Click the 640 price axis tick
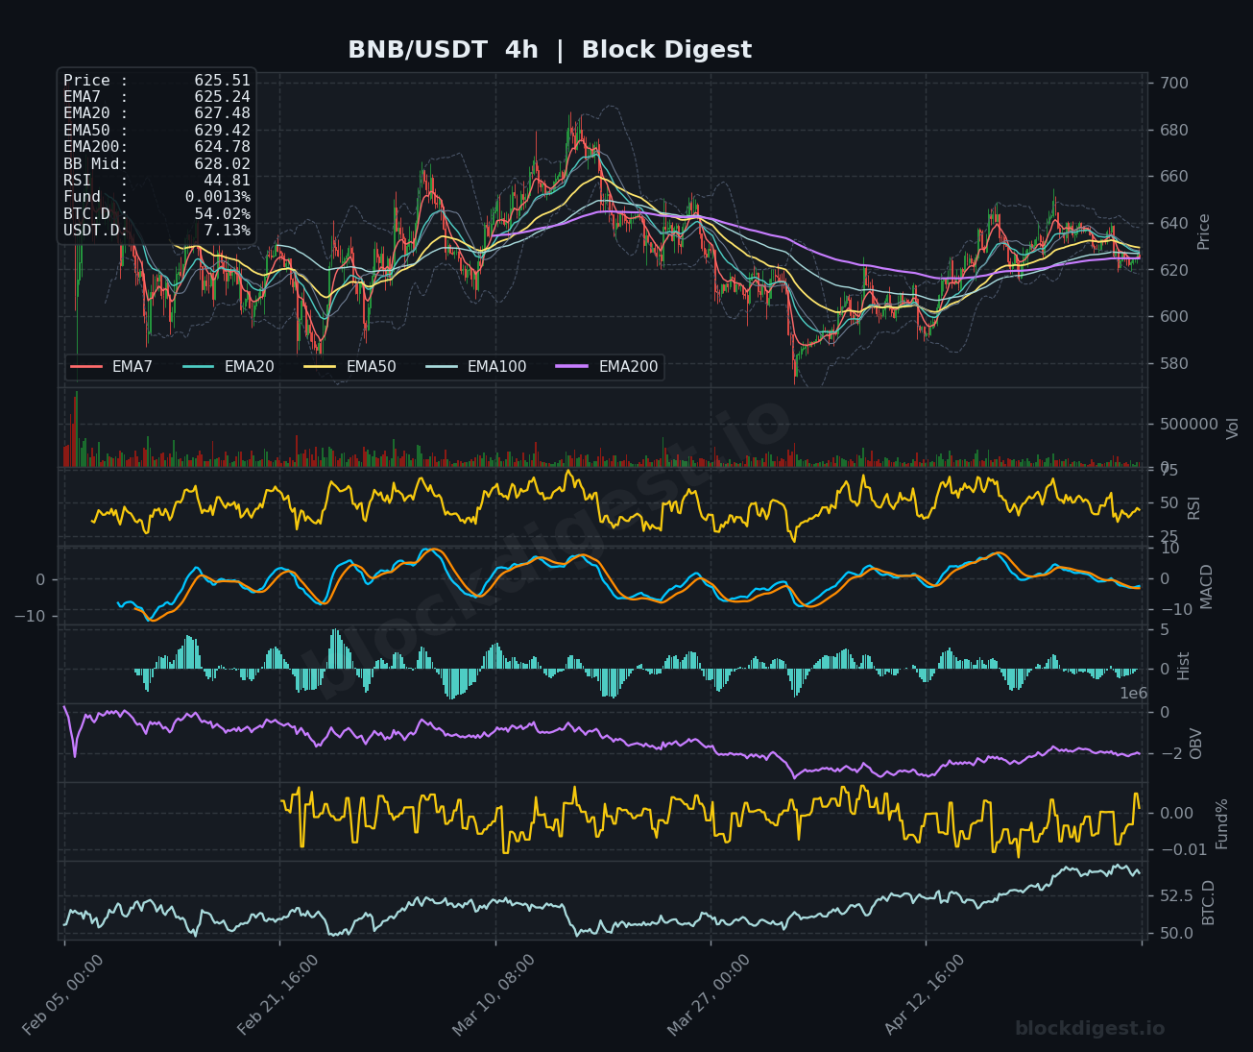Image resolution: width=1253 pixels, height=1052 pixels. (x=1174, y=224)
